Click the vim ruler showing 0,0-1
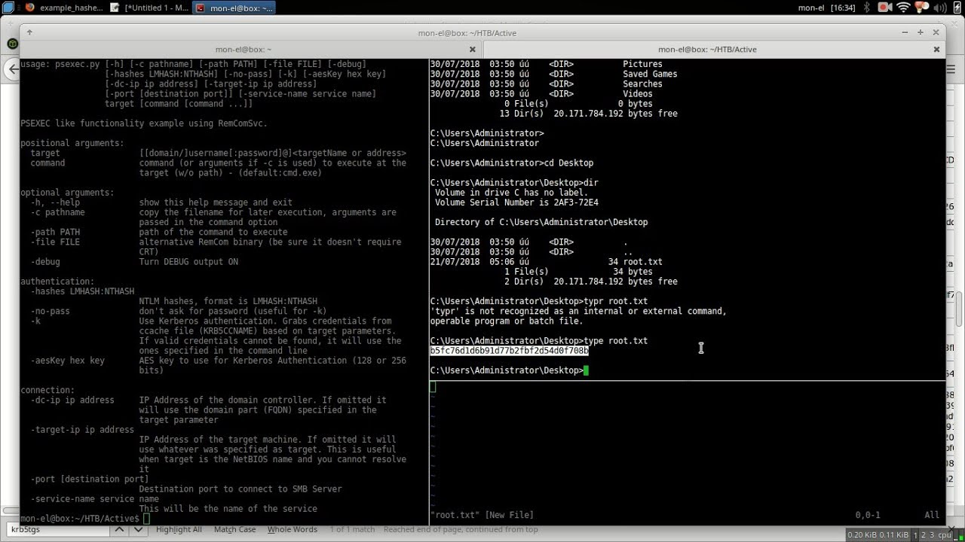 coord(868,515)
